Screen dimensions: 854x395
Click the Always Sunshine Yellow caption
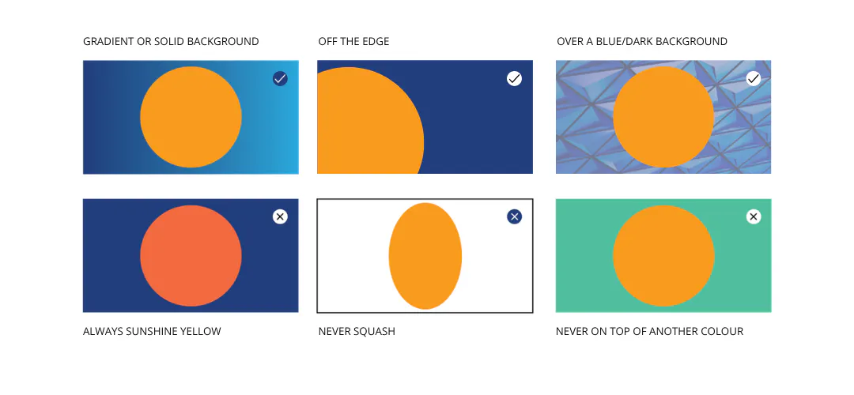pyautogui.click(x=152, y=331)
